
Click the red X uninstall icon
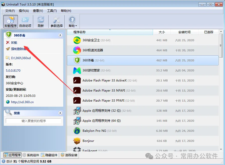coord(8,43)
